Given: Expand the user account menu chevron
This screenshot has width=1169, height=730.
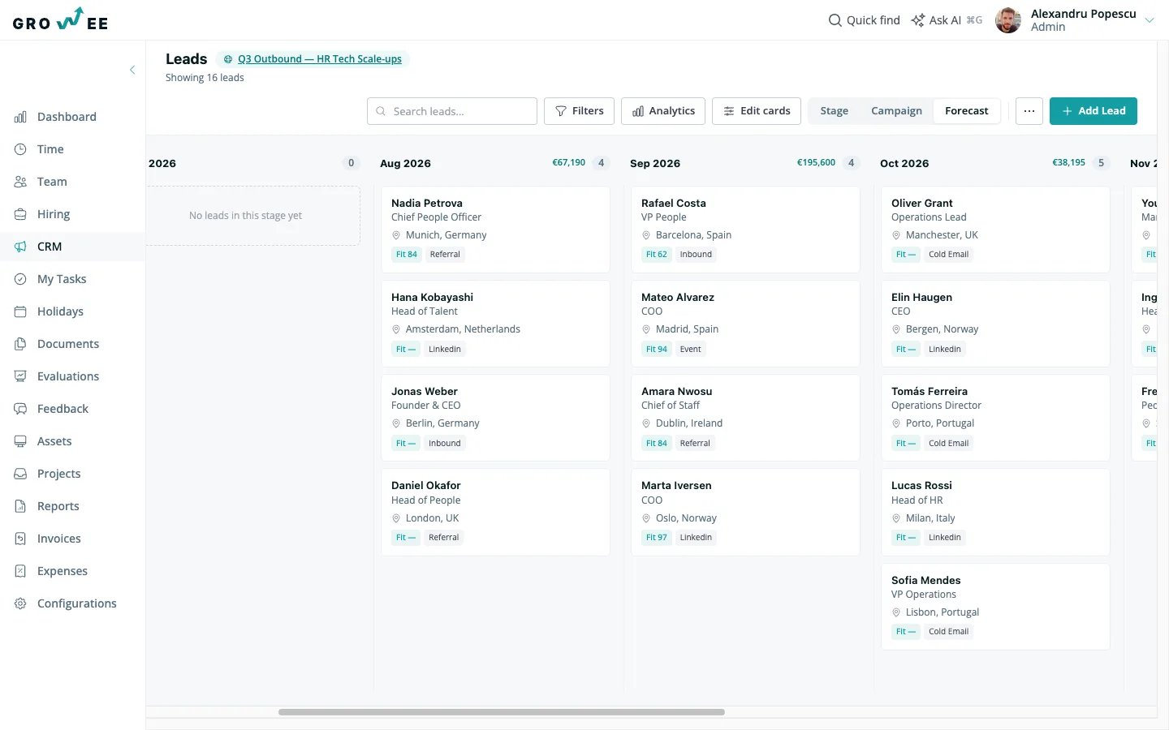Looking at the screenshot, I should tap(1150, 20).
